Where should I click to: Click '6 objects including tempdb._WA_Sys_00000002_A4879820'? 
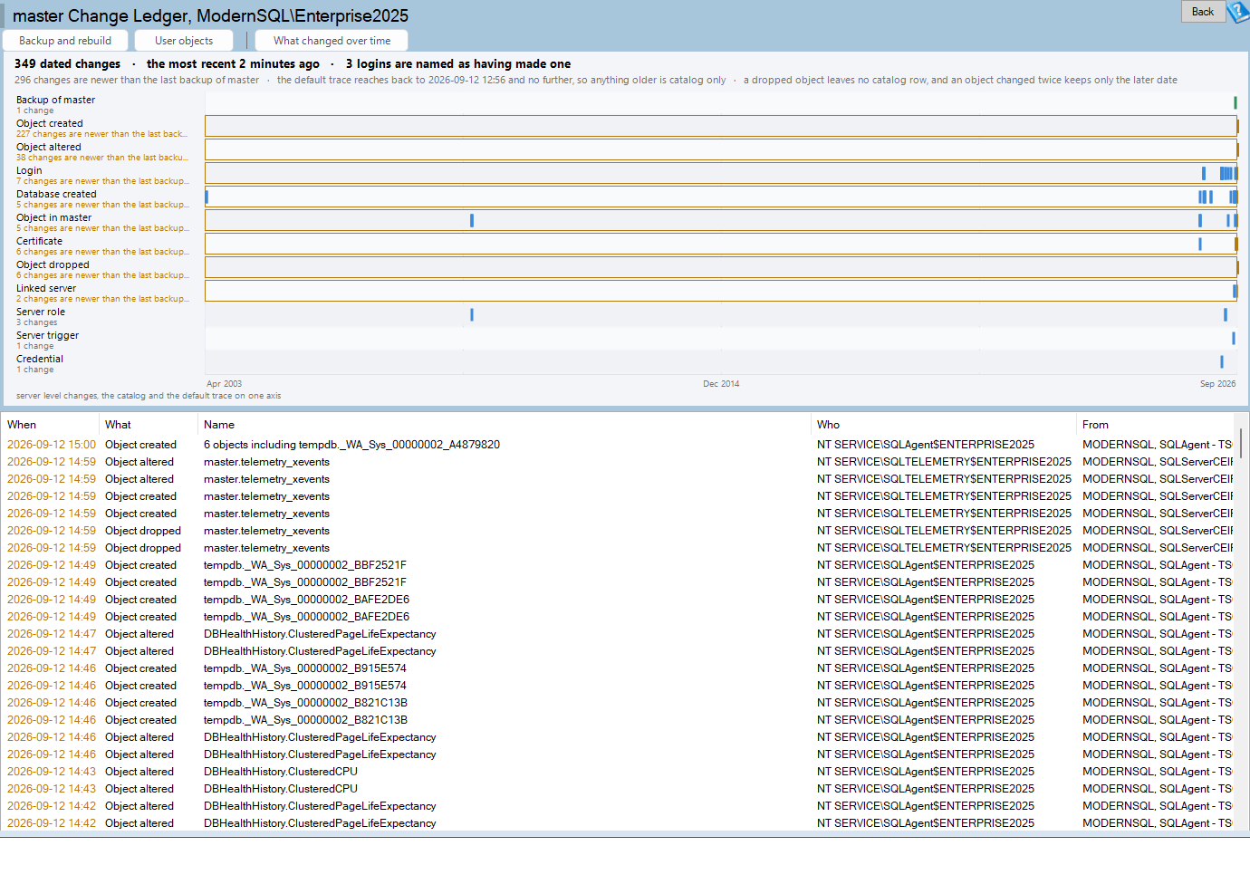point(351,445)
